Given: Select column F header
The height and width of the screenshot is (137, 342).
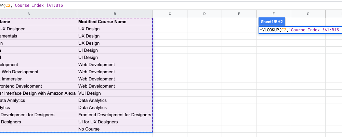Looking at the screenshot, I should tap(273, 14).
